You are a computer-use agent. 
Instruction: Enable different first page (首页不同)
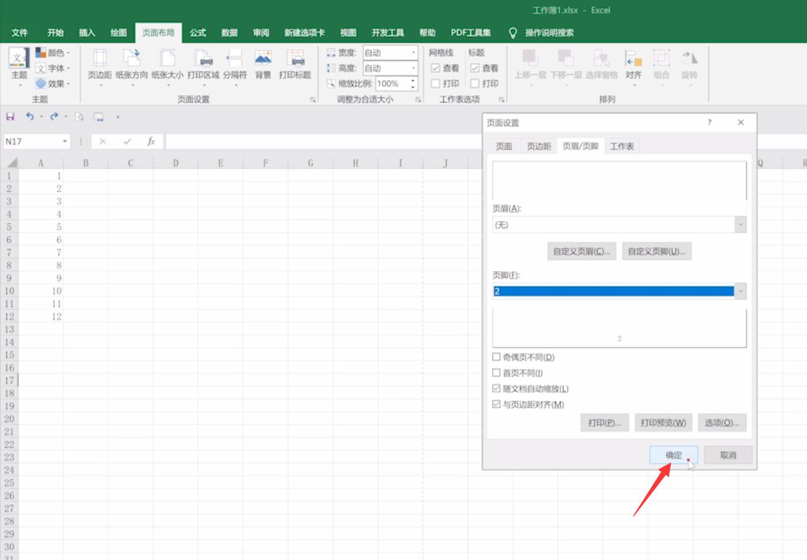[x=496, y=373]
